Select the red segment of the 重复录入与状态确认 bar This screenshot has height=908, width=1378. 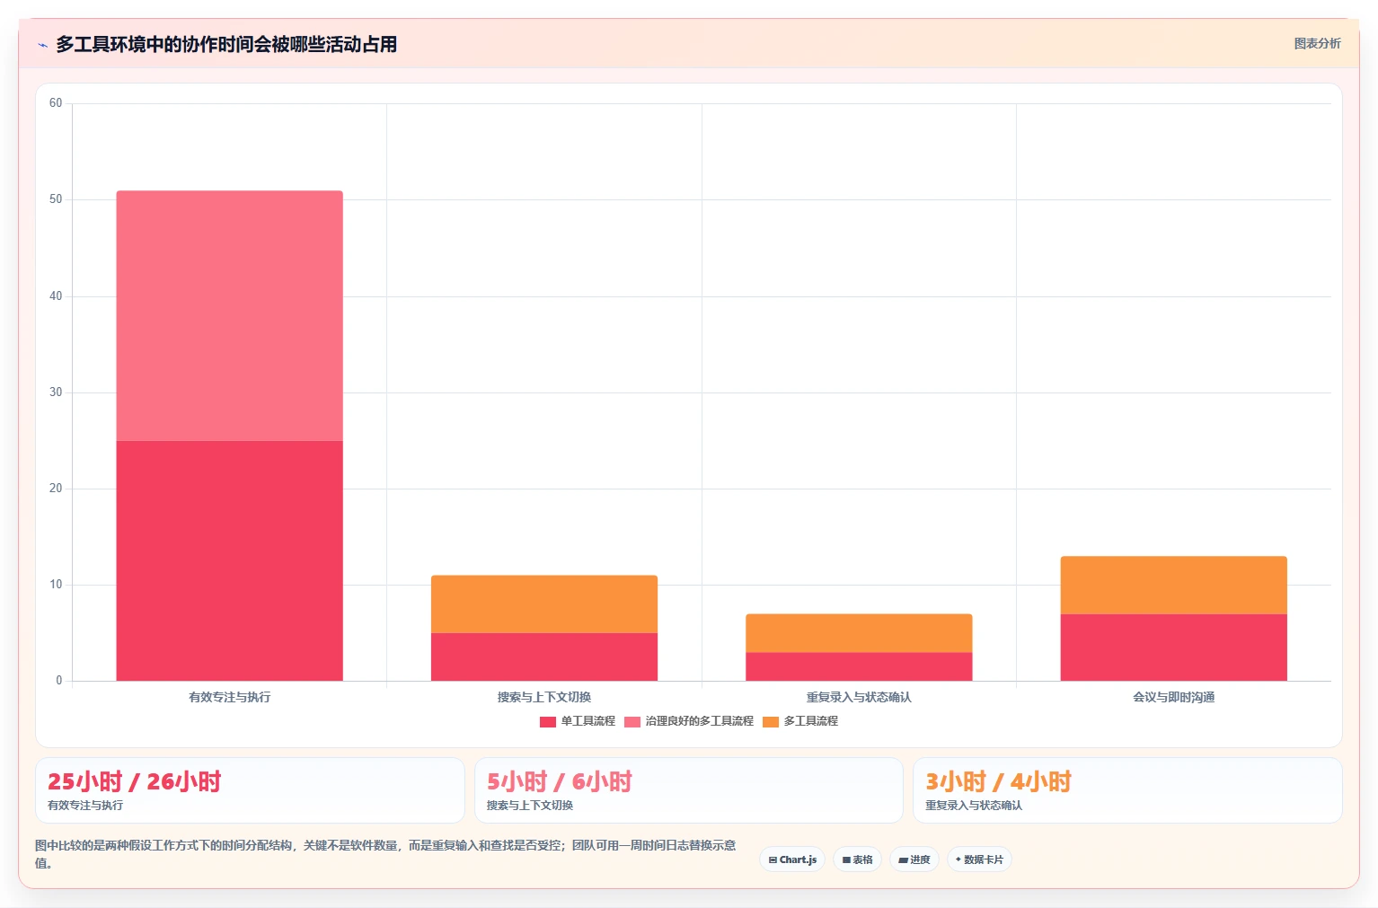(x=859, y=666)
